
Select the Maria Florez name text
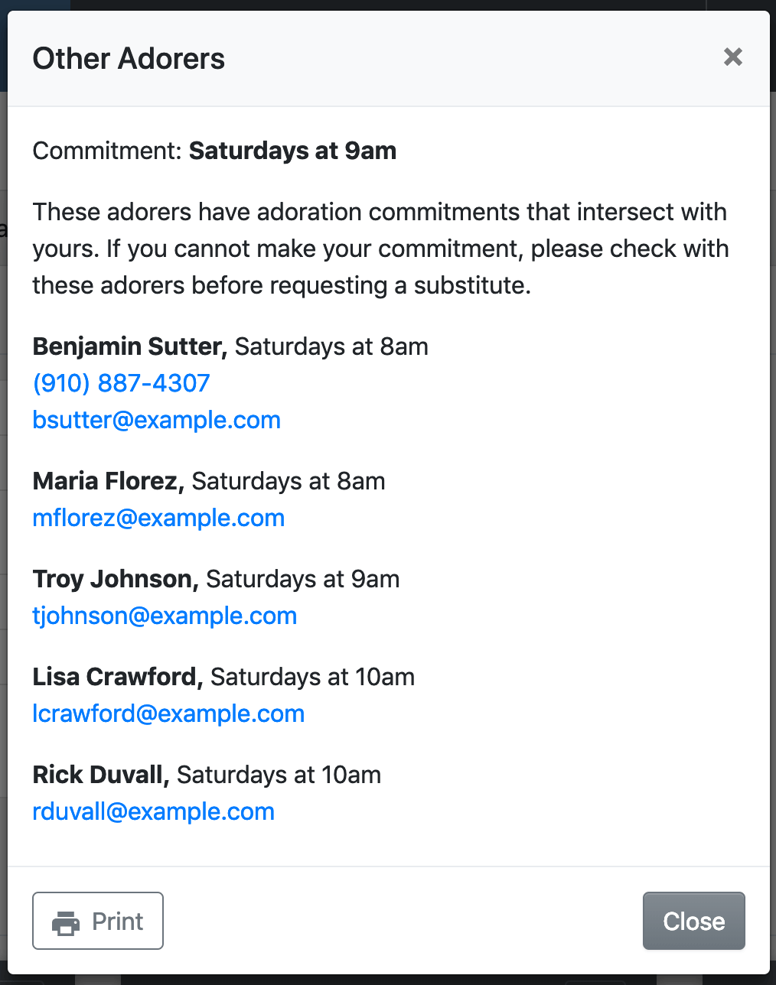(108, 481)
